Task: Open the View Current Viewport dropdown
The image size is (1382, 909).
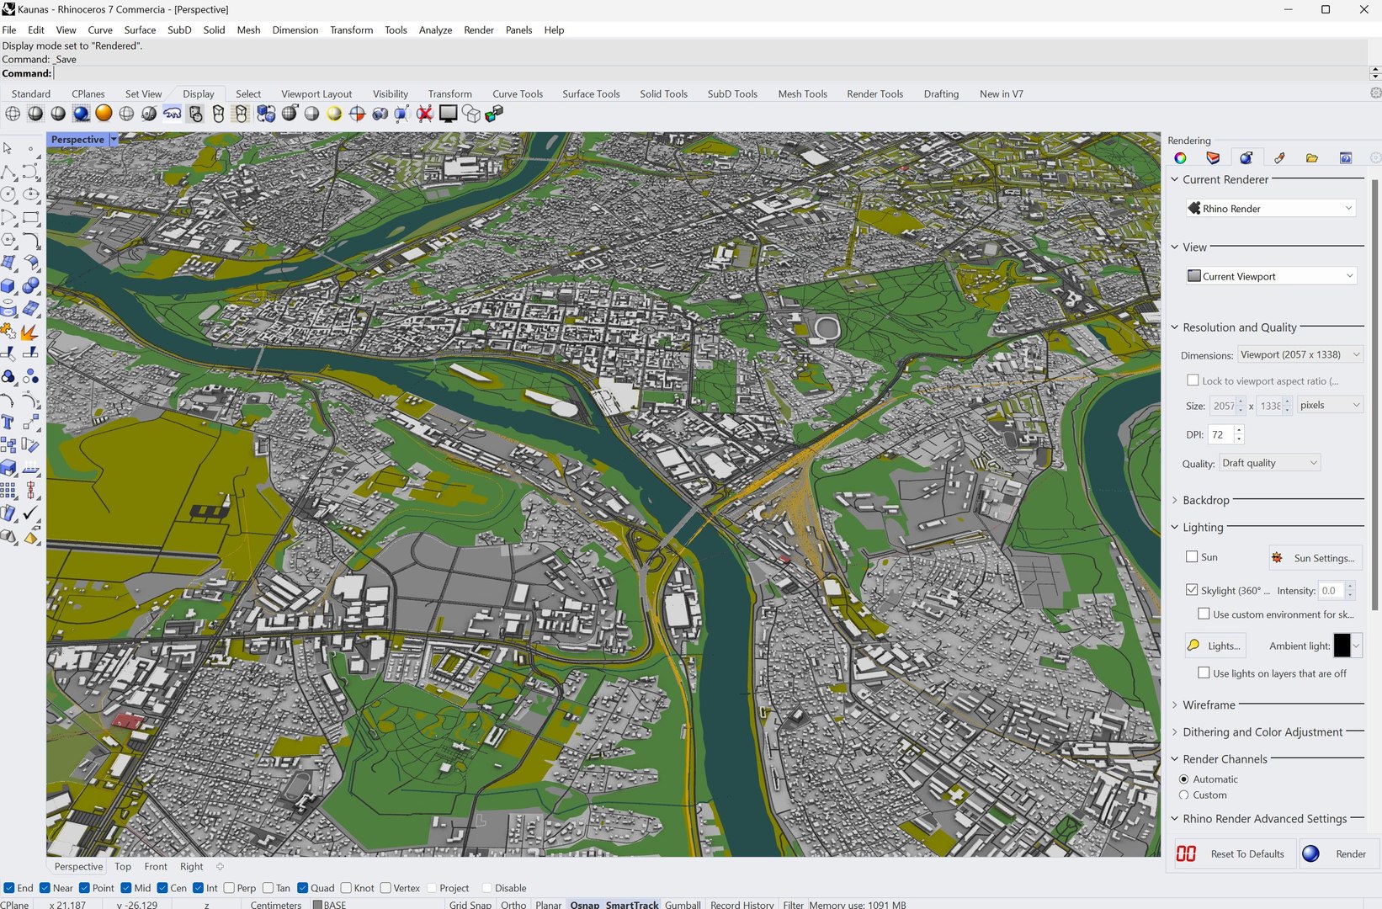Action: click(1271, 276)
